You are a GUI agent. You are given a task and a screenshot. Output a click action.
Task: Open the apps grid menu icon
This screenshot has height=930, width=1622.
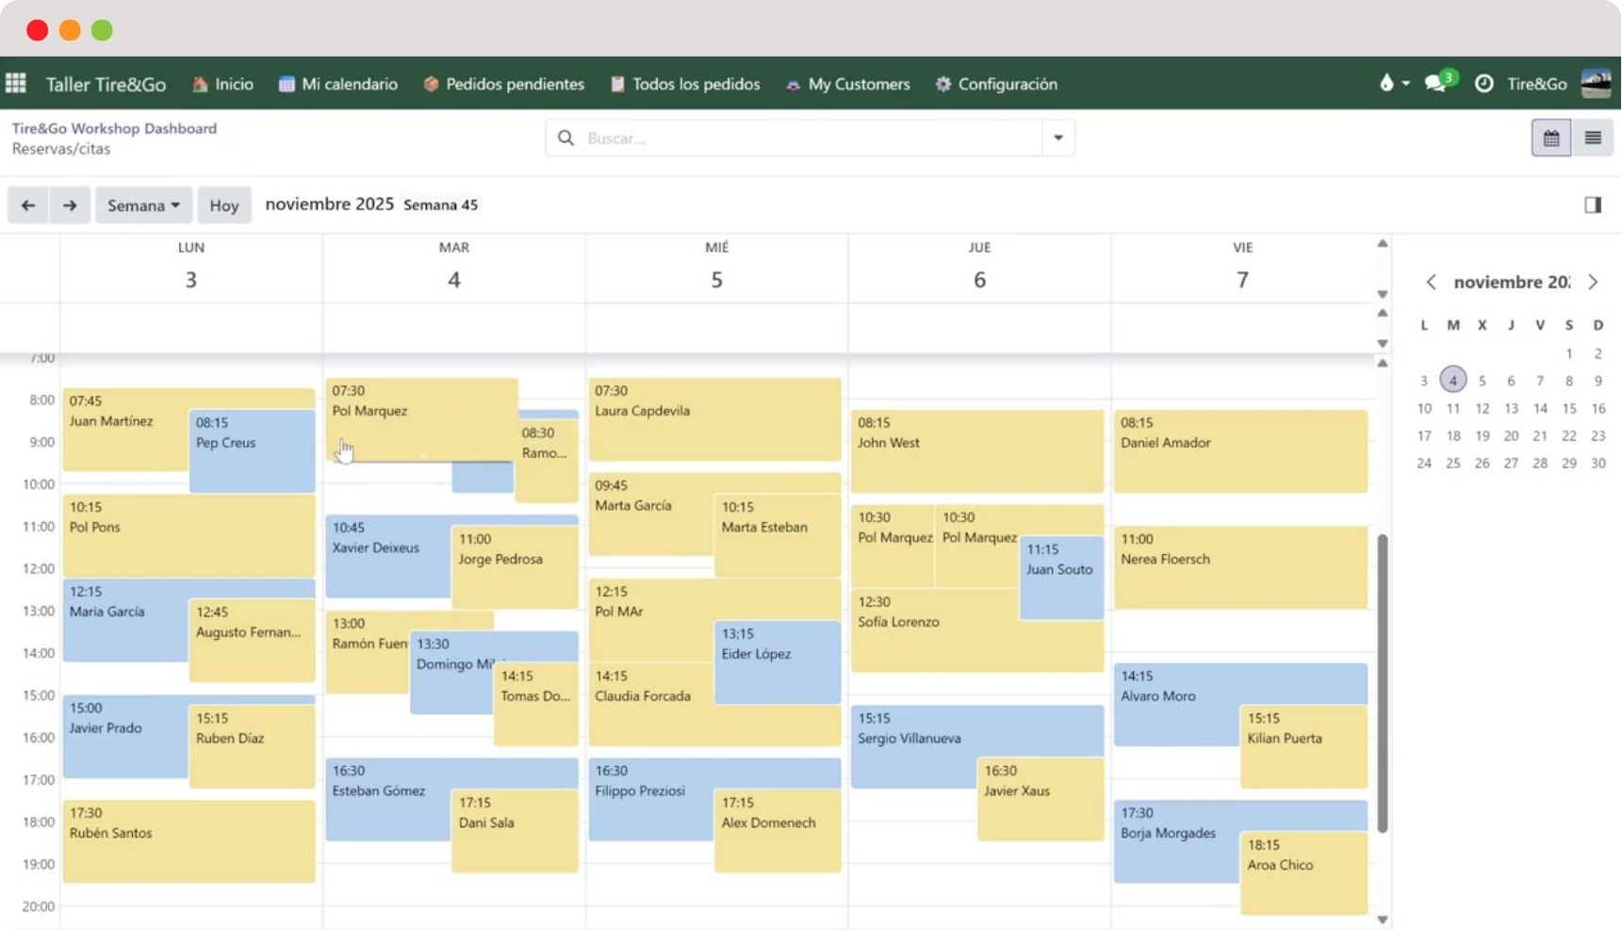[x=16, y=84]
